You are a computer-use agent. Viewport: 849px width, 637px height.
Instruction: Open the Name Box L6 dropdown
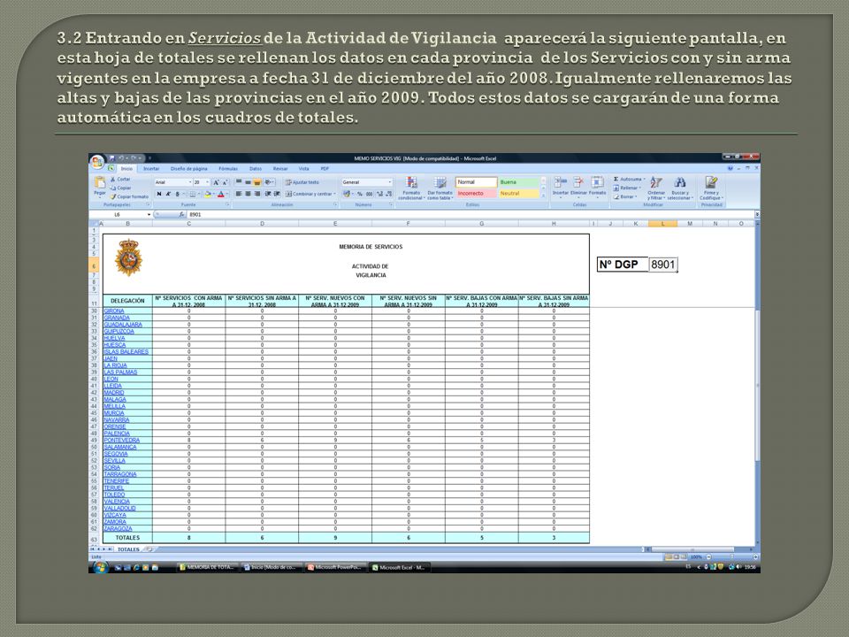(149, 214)
